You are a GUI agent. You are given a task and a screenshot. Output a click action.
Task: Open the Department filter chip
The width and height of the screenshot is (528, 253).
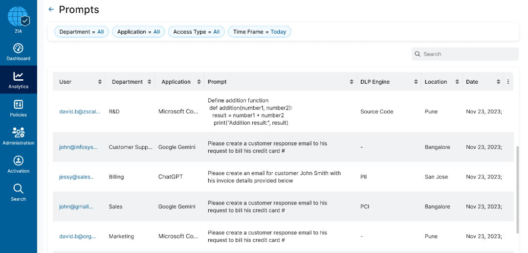[x=82, y=32]
